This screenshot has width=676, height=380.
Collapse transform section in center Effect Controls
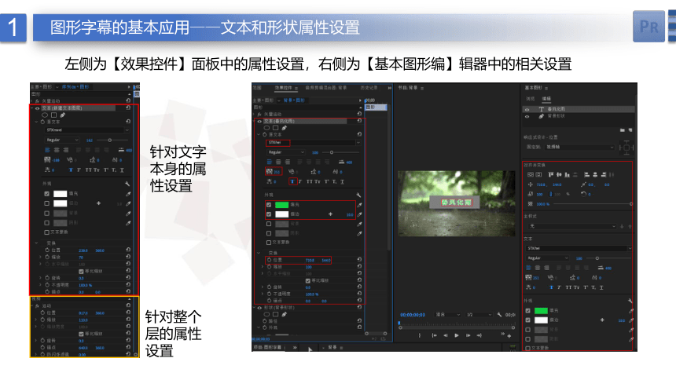(259, 253)
